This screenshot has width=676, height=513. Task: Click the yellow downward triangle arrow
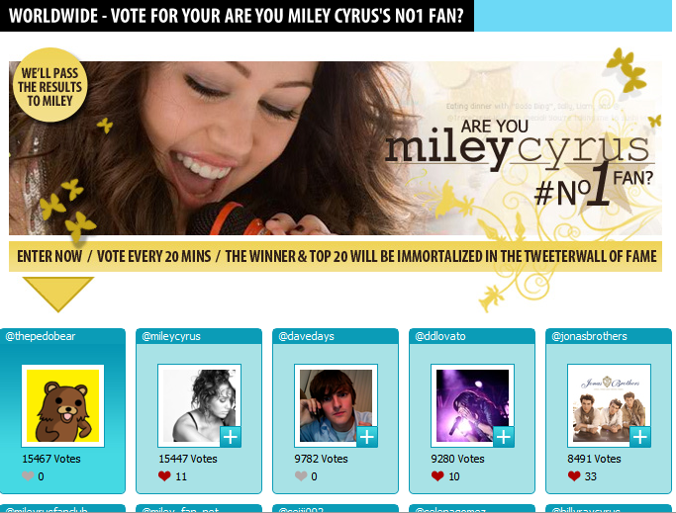pos(57,294)
